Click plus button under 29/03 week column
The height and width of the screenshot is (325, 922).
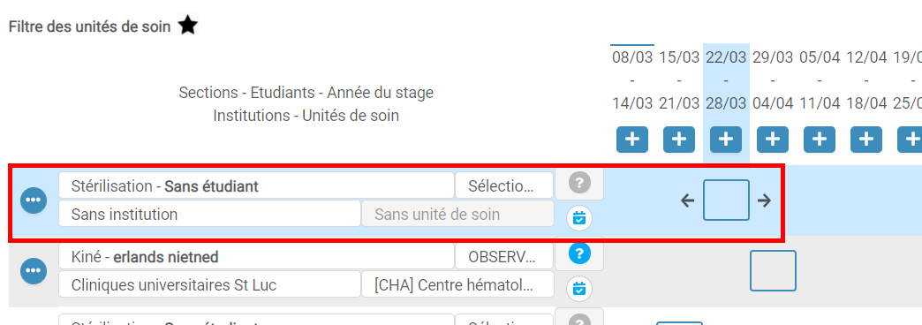tap(773, 140)
